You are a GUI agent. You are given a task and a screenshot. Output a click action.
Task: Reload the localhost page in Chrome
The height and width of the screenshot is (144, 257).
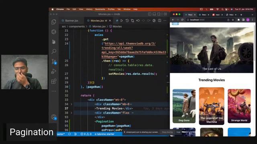tap(182, 20)
